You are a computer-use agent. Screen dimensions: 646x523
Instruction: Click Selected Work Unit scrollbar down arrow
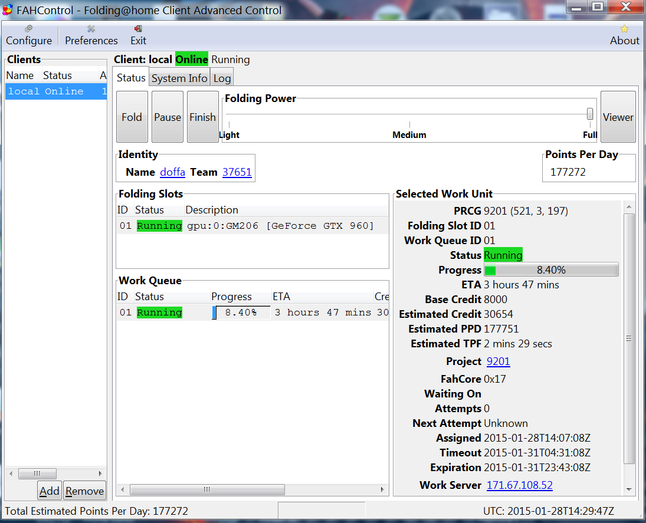point(629,489)
